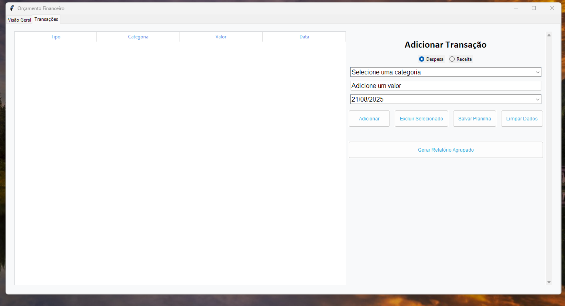
Task: Select the Despesa radio button
Action: pos(421,59)
